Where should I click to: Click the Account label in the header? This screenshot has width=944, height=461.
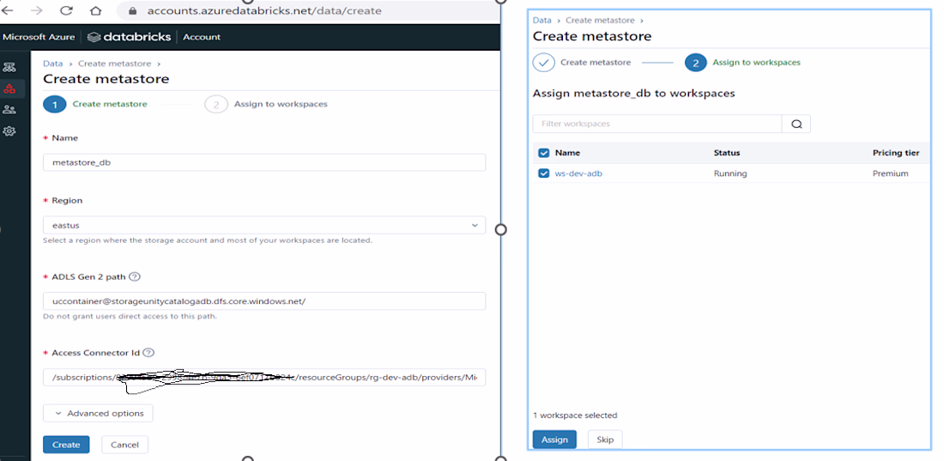pyautogui.click(x=202, y=37)
